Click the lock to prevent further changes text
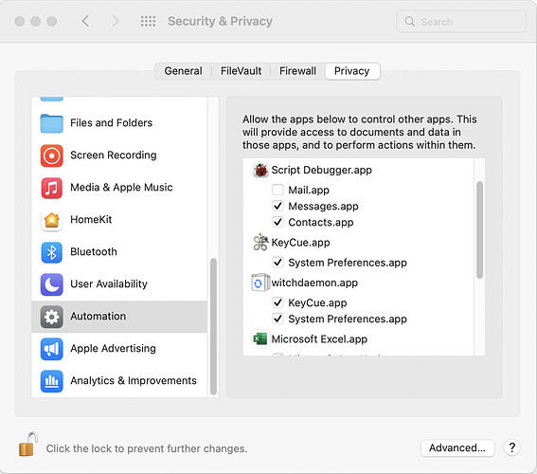This screenshot has width=537, height=474. (147, 448)
